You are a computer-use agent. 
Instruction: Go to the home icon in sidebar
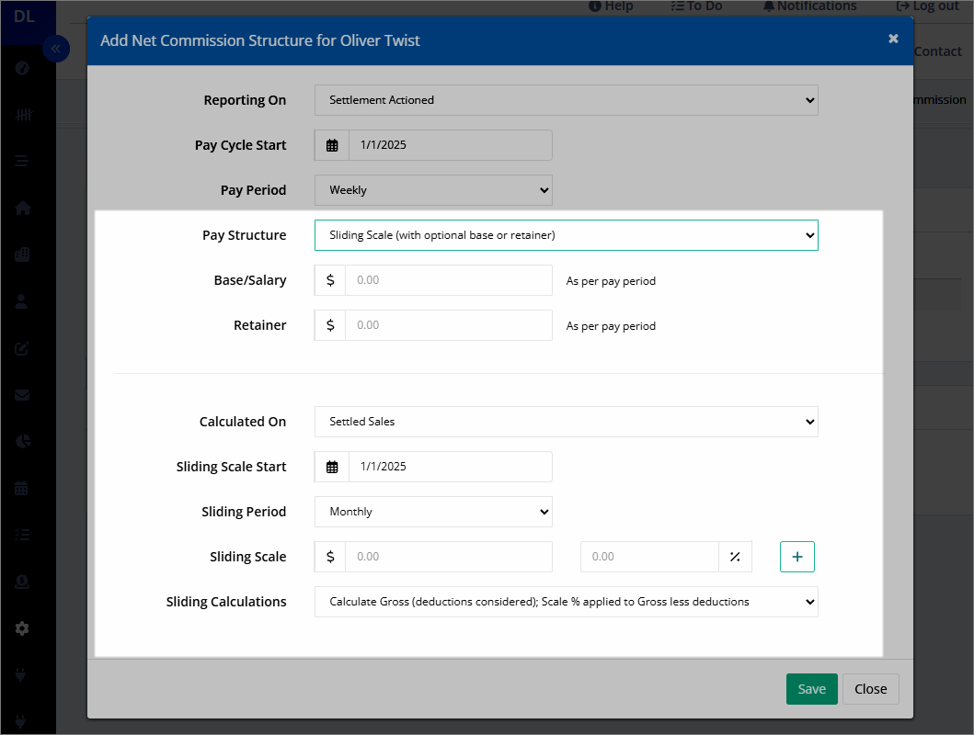click(x=22, y=208)
